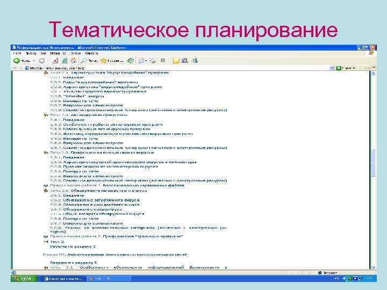Open link 2.3.2 Виды вирусоподобных программ
The image size is (387, 290).
click(94, 82)
